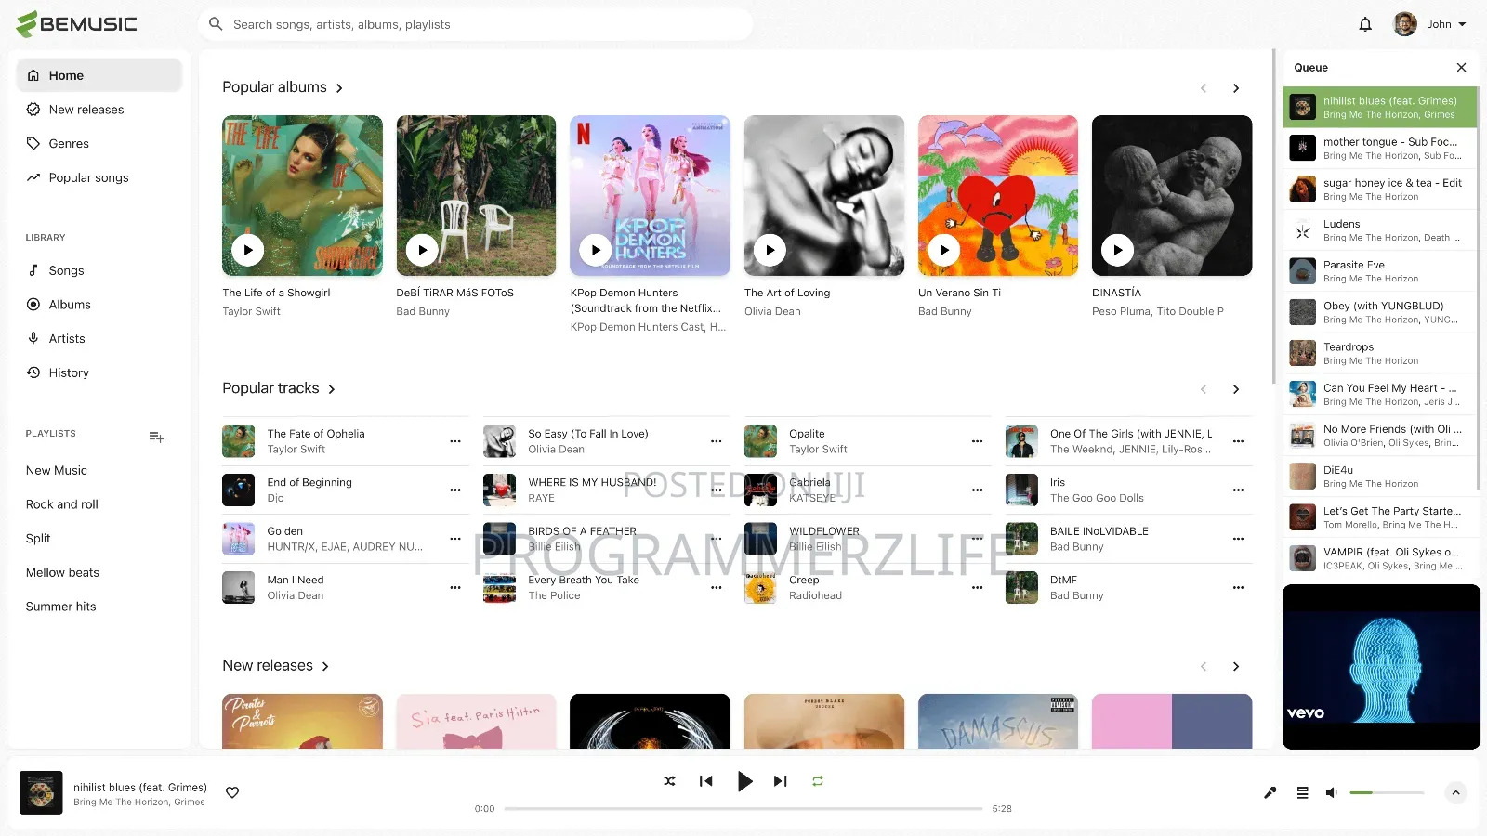Screen dimensions: 1487x836
Task: Play the Un Verano Sin Ti album
Action: pyautogui.click(x=943, y=250)
